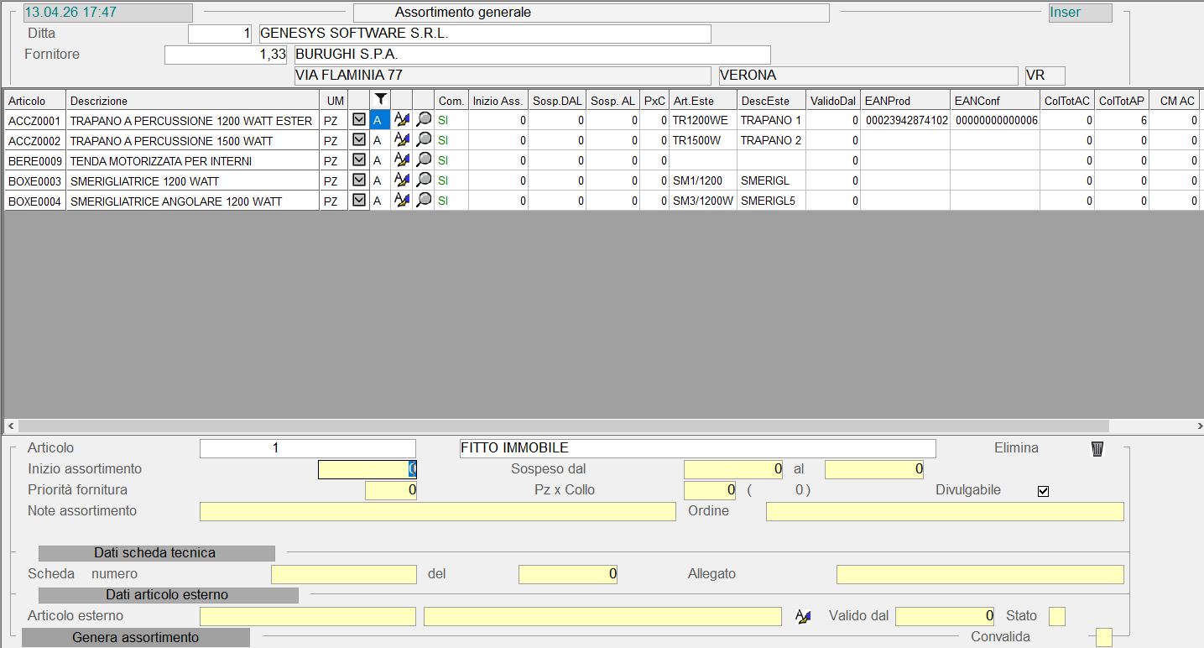The height and width of the screenshot is (648, 1204).
Task: Click the Dati scheda tecnica section button
Action: [156, 553]
